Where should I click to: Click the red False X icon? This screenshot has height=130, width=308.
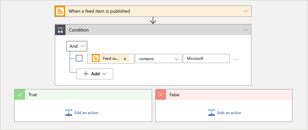(161, 95)
